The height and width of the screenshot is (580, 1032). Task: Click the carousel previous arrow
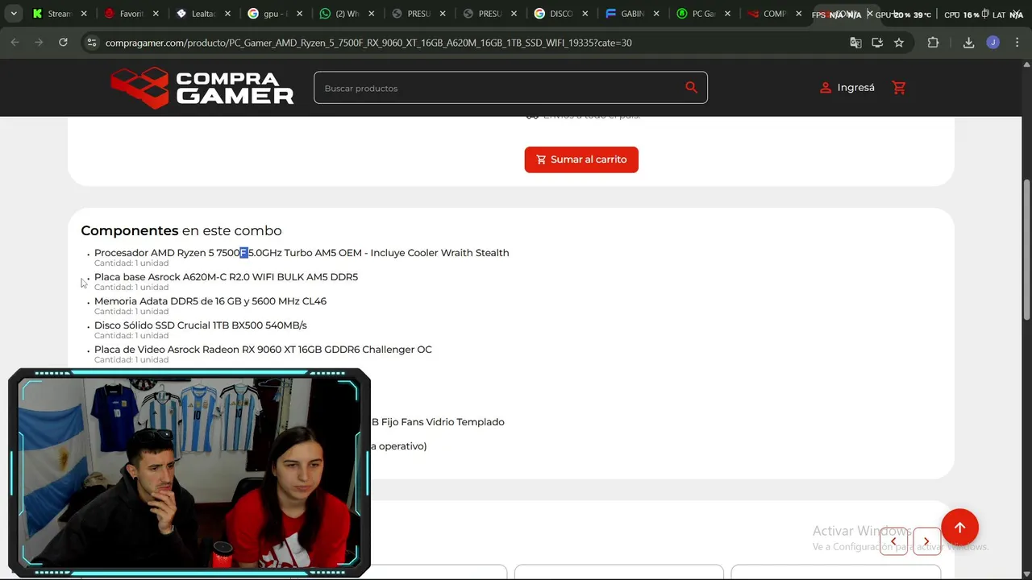893,541
